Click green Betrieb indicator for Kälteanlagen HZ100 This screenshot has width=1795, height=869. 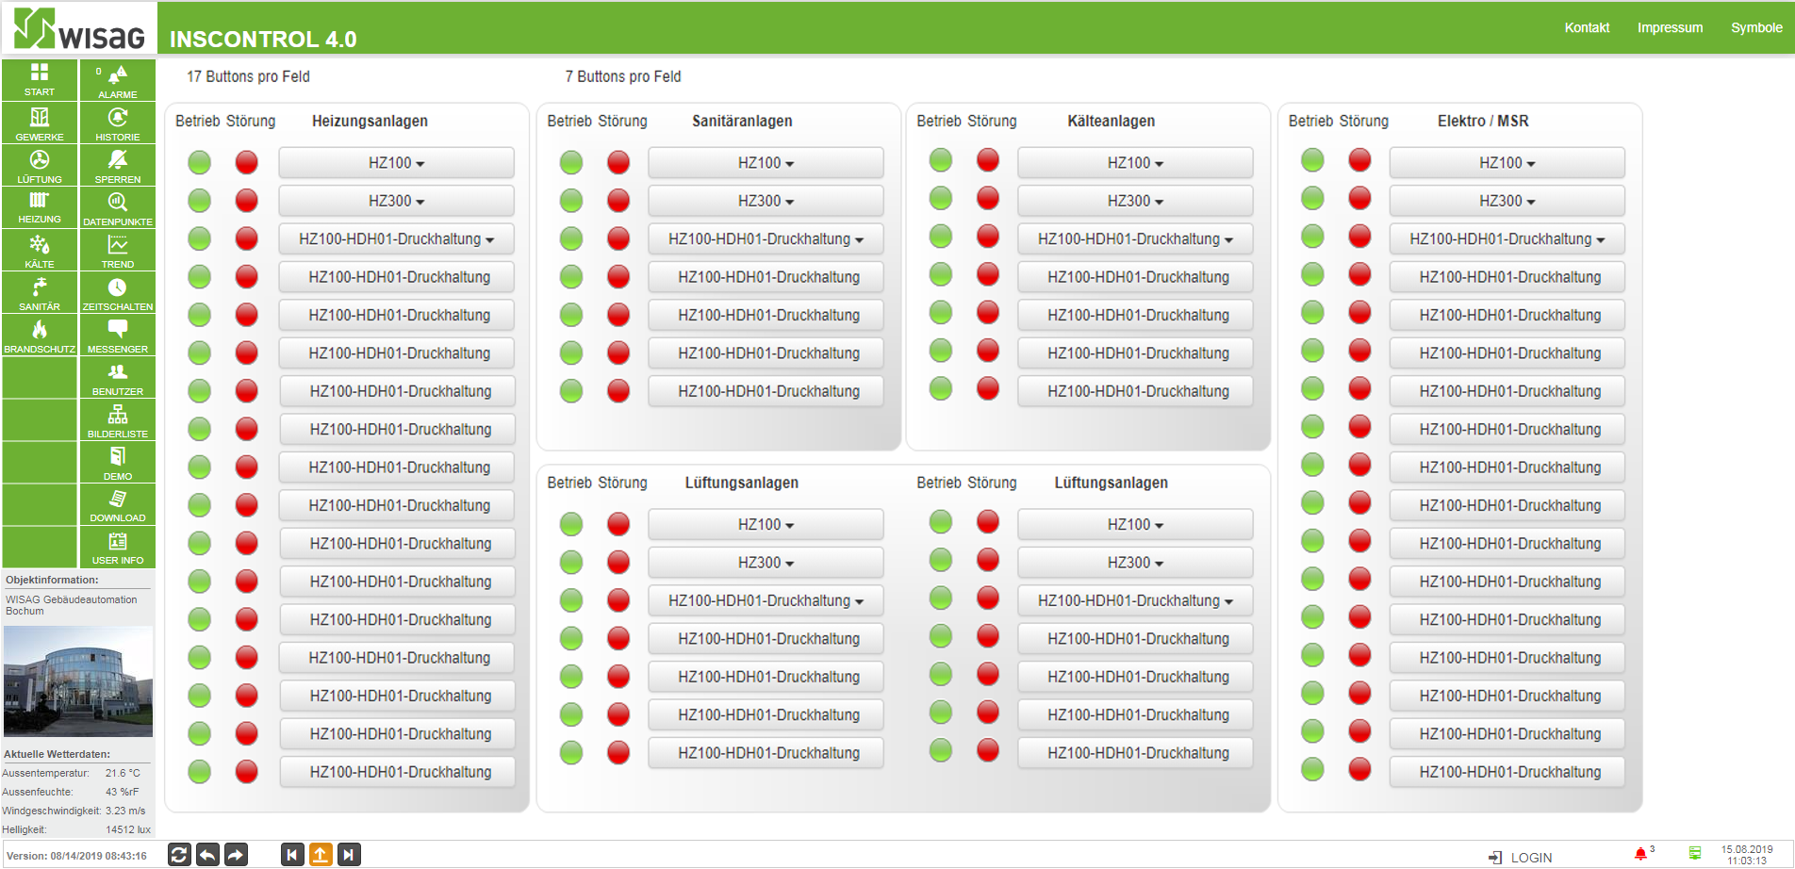941,160
